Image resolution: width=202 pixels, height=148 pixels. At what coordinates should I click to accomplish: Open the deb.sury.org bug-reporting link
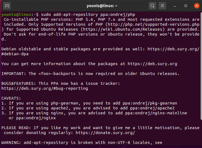click(45, 88)
